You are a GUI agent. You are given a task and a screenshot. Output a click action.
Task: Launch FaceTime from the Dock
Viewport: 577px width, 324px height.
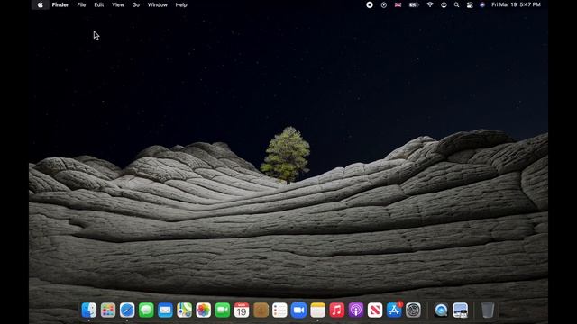point(223,310)
